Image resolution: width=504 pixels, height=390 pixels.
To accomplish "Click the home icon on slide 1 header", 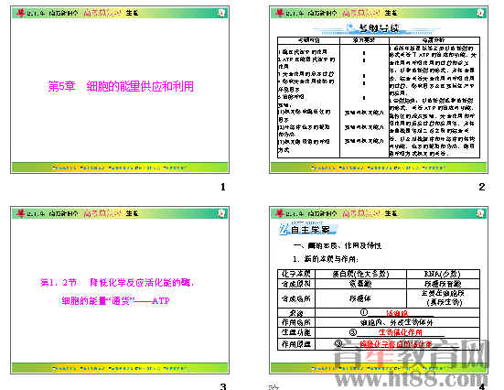I will [221, 13].
